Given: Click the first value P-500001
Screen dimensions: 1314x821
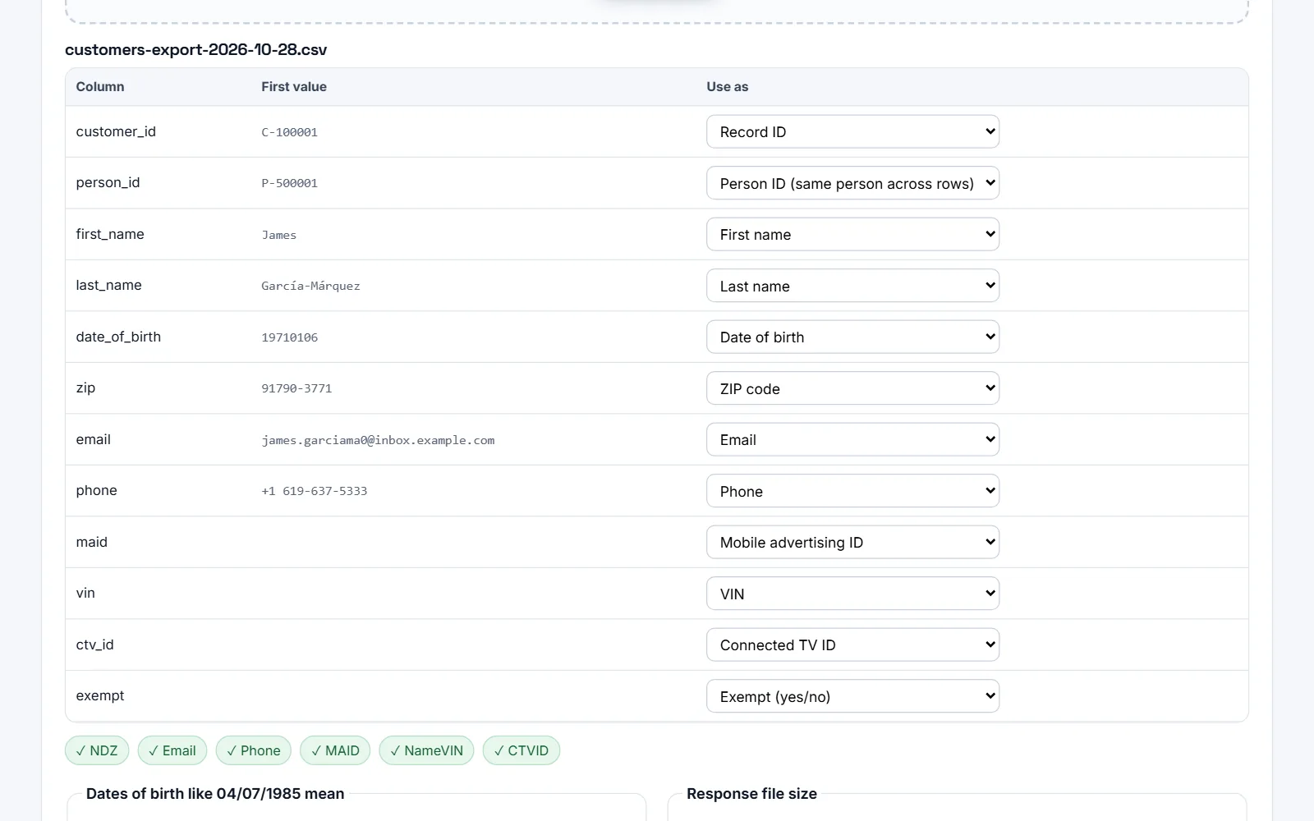Looking at the screenshot, I should pyautogui.click(x=289, y=183).
